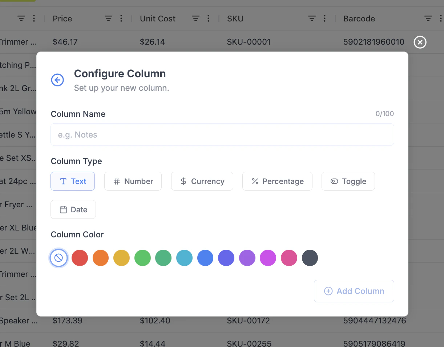Click the Price column header
The width and height of the screenshot is (444, 347).
coord(62,19)
